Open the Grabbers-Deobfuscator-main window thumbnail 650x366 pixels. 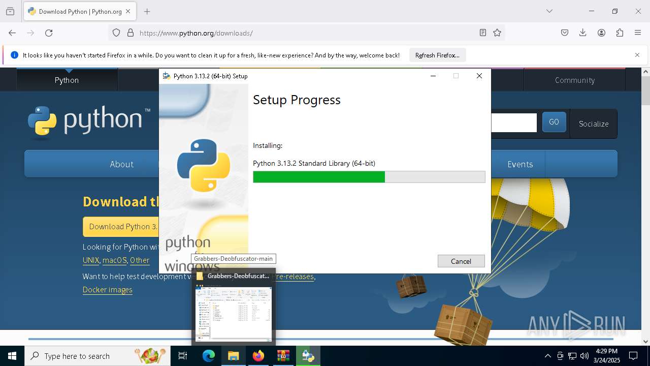pos(234,306)
